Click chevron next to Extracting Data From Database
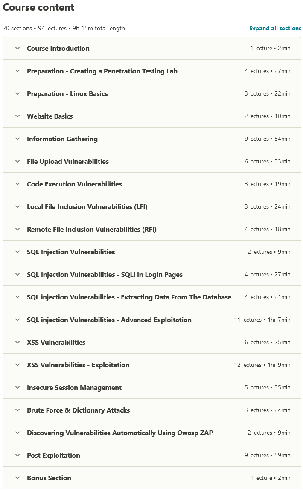This screenshot has height=491, width=303. (17, 297)
